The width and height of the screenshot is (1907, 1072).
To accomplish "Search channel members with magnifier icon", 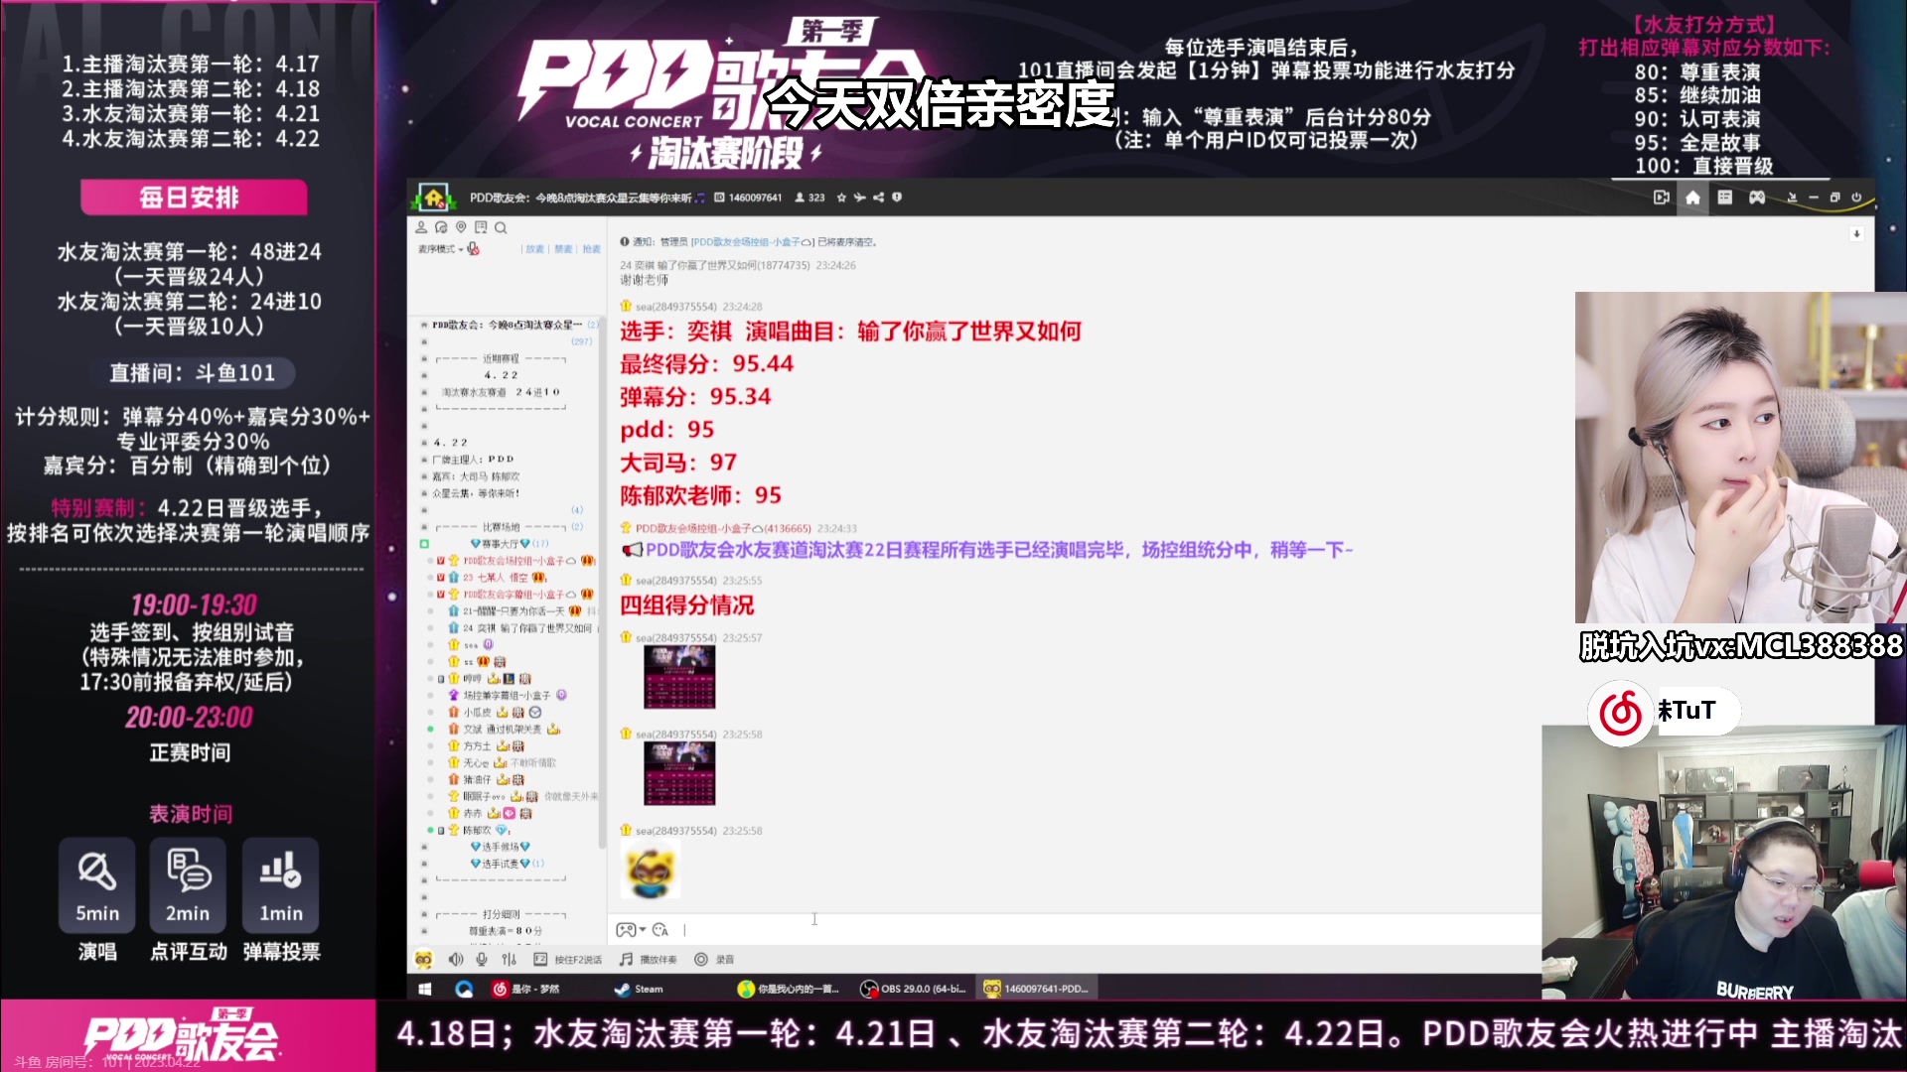I will [501, 227].
